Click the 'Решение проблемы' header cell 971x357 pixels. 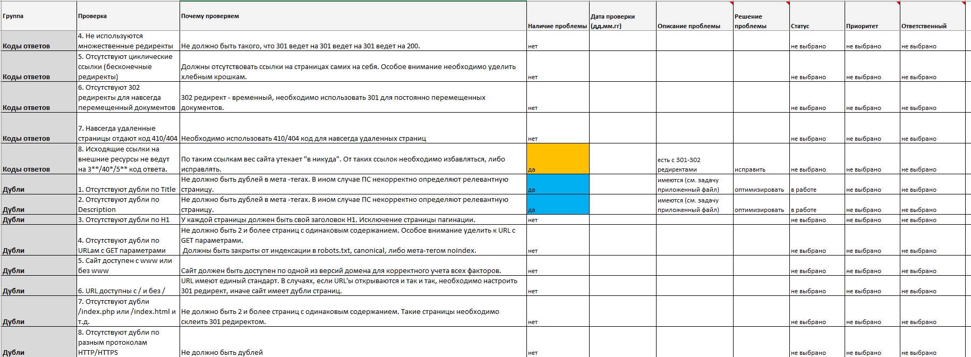tap(761, 16)
